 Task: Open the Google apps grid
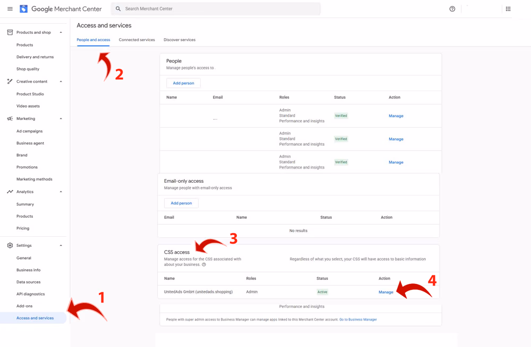508,9
